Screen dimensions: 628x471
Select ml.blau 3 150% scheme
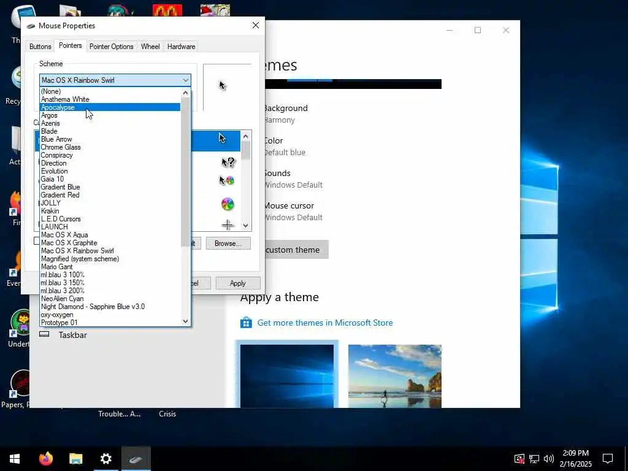pyautogui.click(x=110, y=283)
